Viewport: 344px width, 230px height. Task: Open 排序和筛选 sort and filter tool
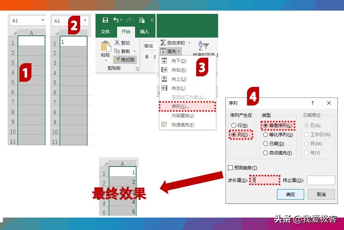coord(204,46)
